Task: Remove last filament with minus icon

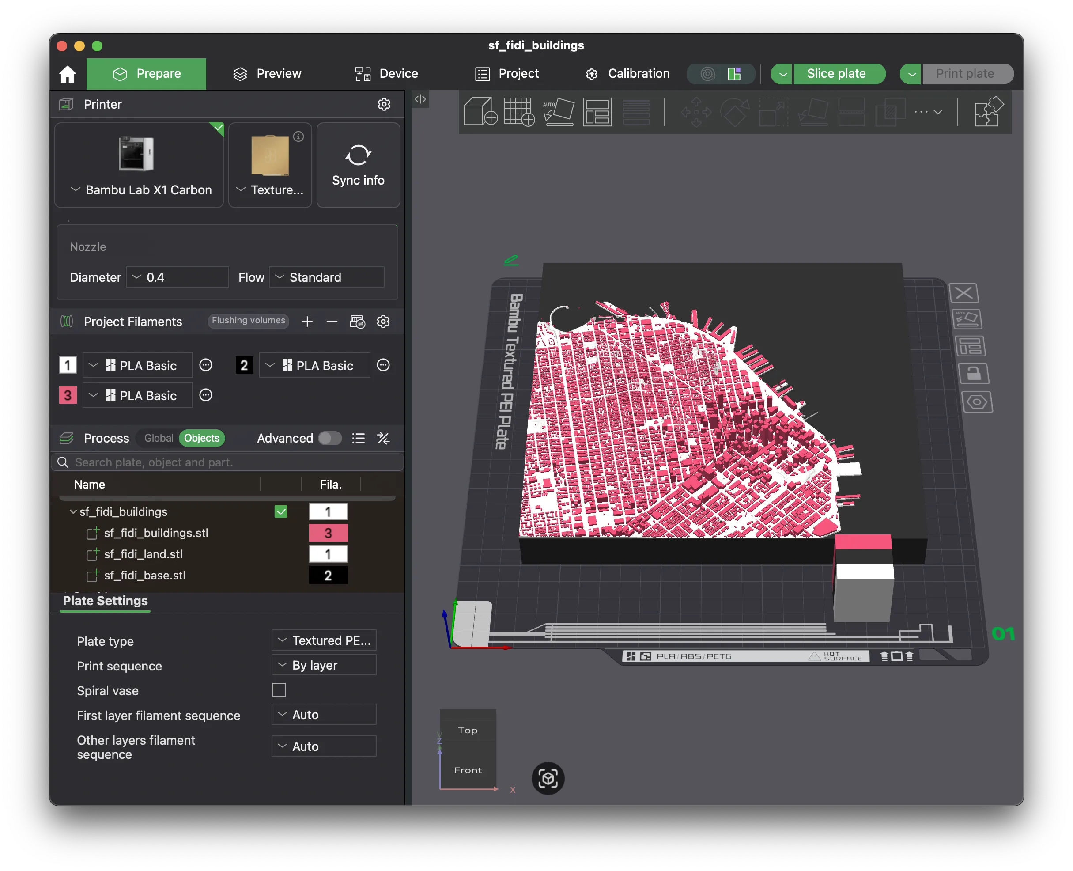Action: click(x=332, y=322)
